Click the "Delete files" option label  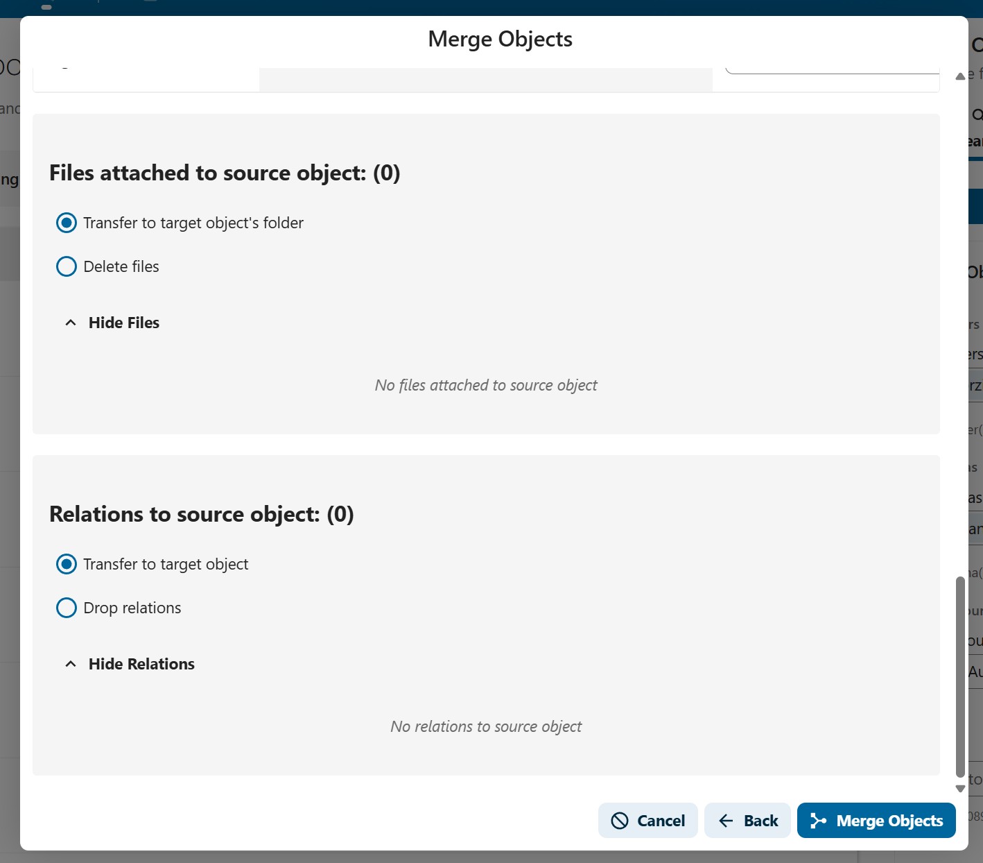(x=121, y=267)
